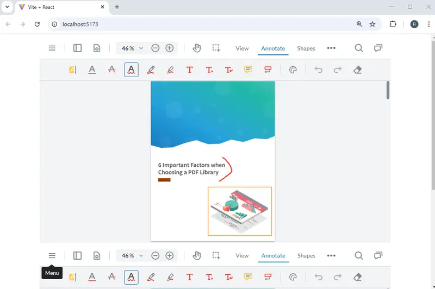
Task: Open the browser tab search dropdown arrow
Action: tap(8, 7)
